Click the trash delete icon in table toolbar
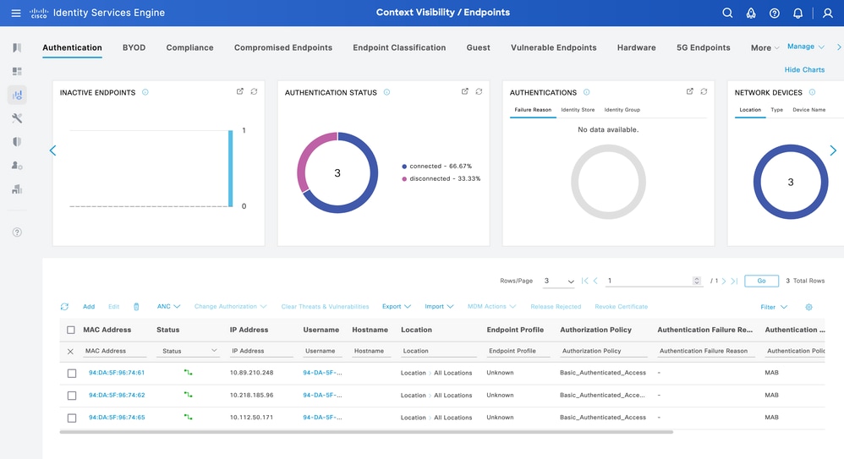 (136, 307)
